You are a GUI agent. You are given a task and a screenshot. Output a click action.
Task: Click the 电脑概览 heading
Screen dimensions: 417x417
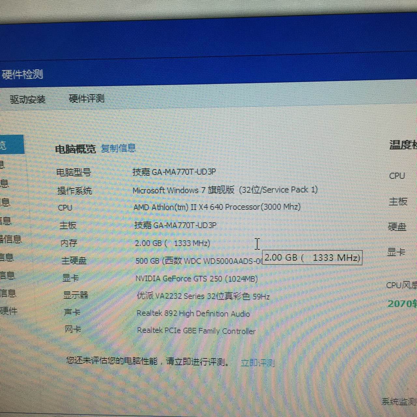75,149
